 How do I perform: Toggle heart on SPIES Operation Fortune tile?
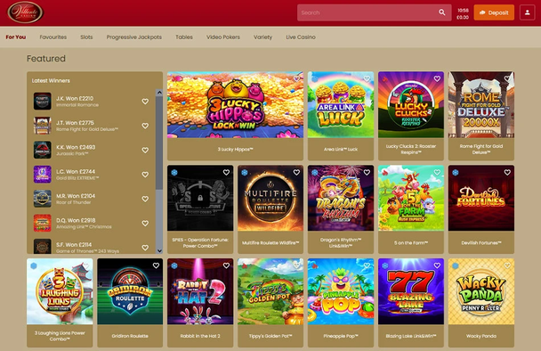pyautogui.click(x=226, y=172)
